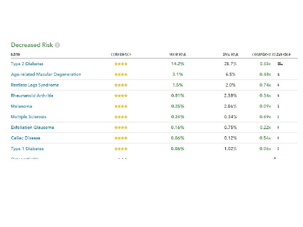Click the 25.7% average risk value
The width and height of the screenshot is (303, 227).
click(x=231, y=64)
